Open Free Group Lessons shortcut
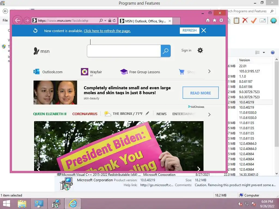Viewport: 279px width, 209px height. coord(140,72)
